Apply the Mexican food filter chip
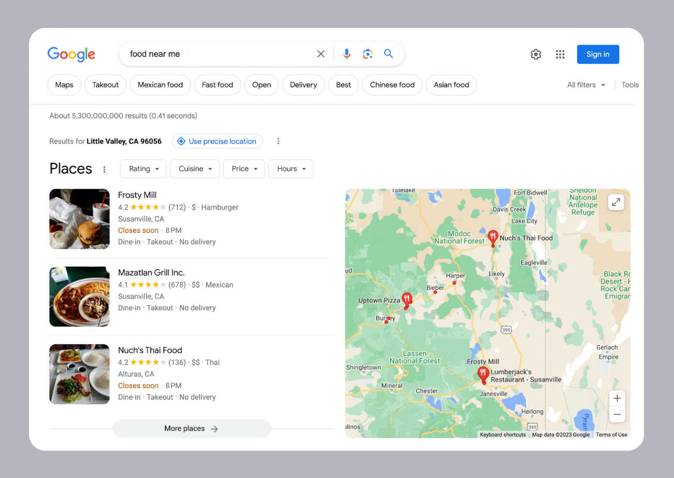Image resolution: width=674 pixels, height=478 pixels. tap(160, 85)
